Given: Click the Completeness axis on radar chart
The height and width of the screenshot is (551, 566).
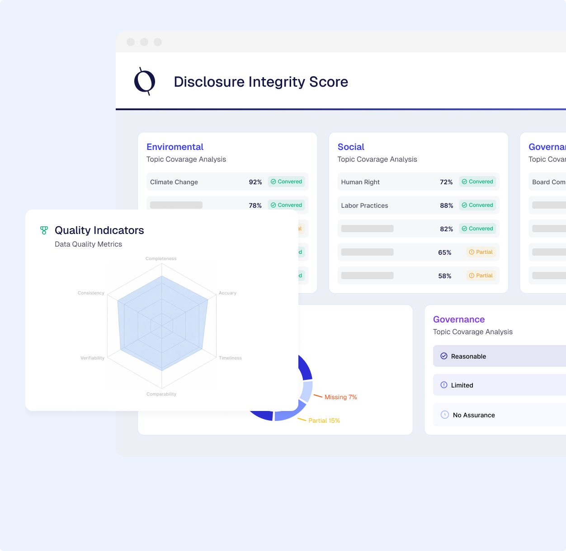Looking at the screenshot, I should 161,259.
